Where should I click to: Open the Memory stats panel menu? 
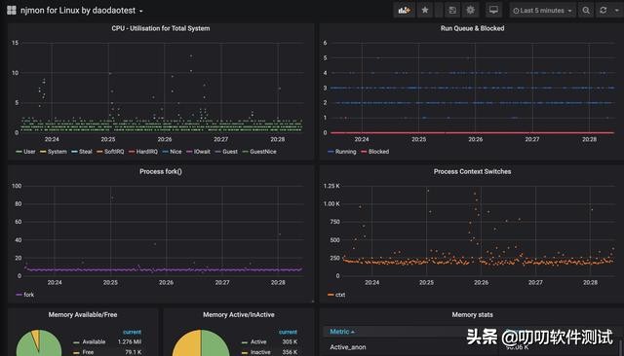472,315
